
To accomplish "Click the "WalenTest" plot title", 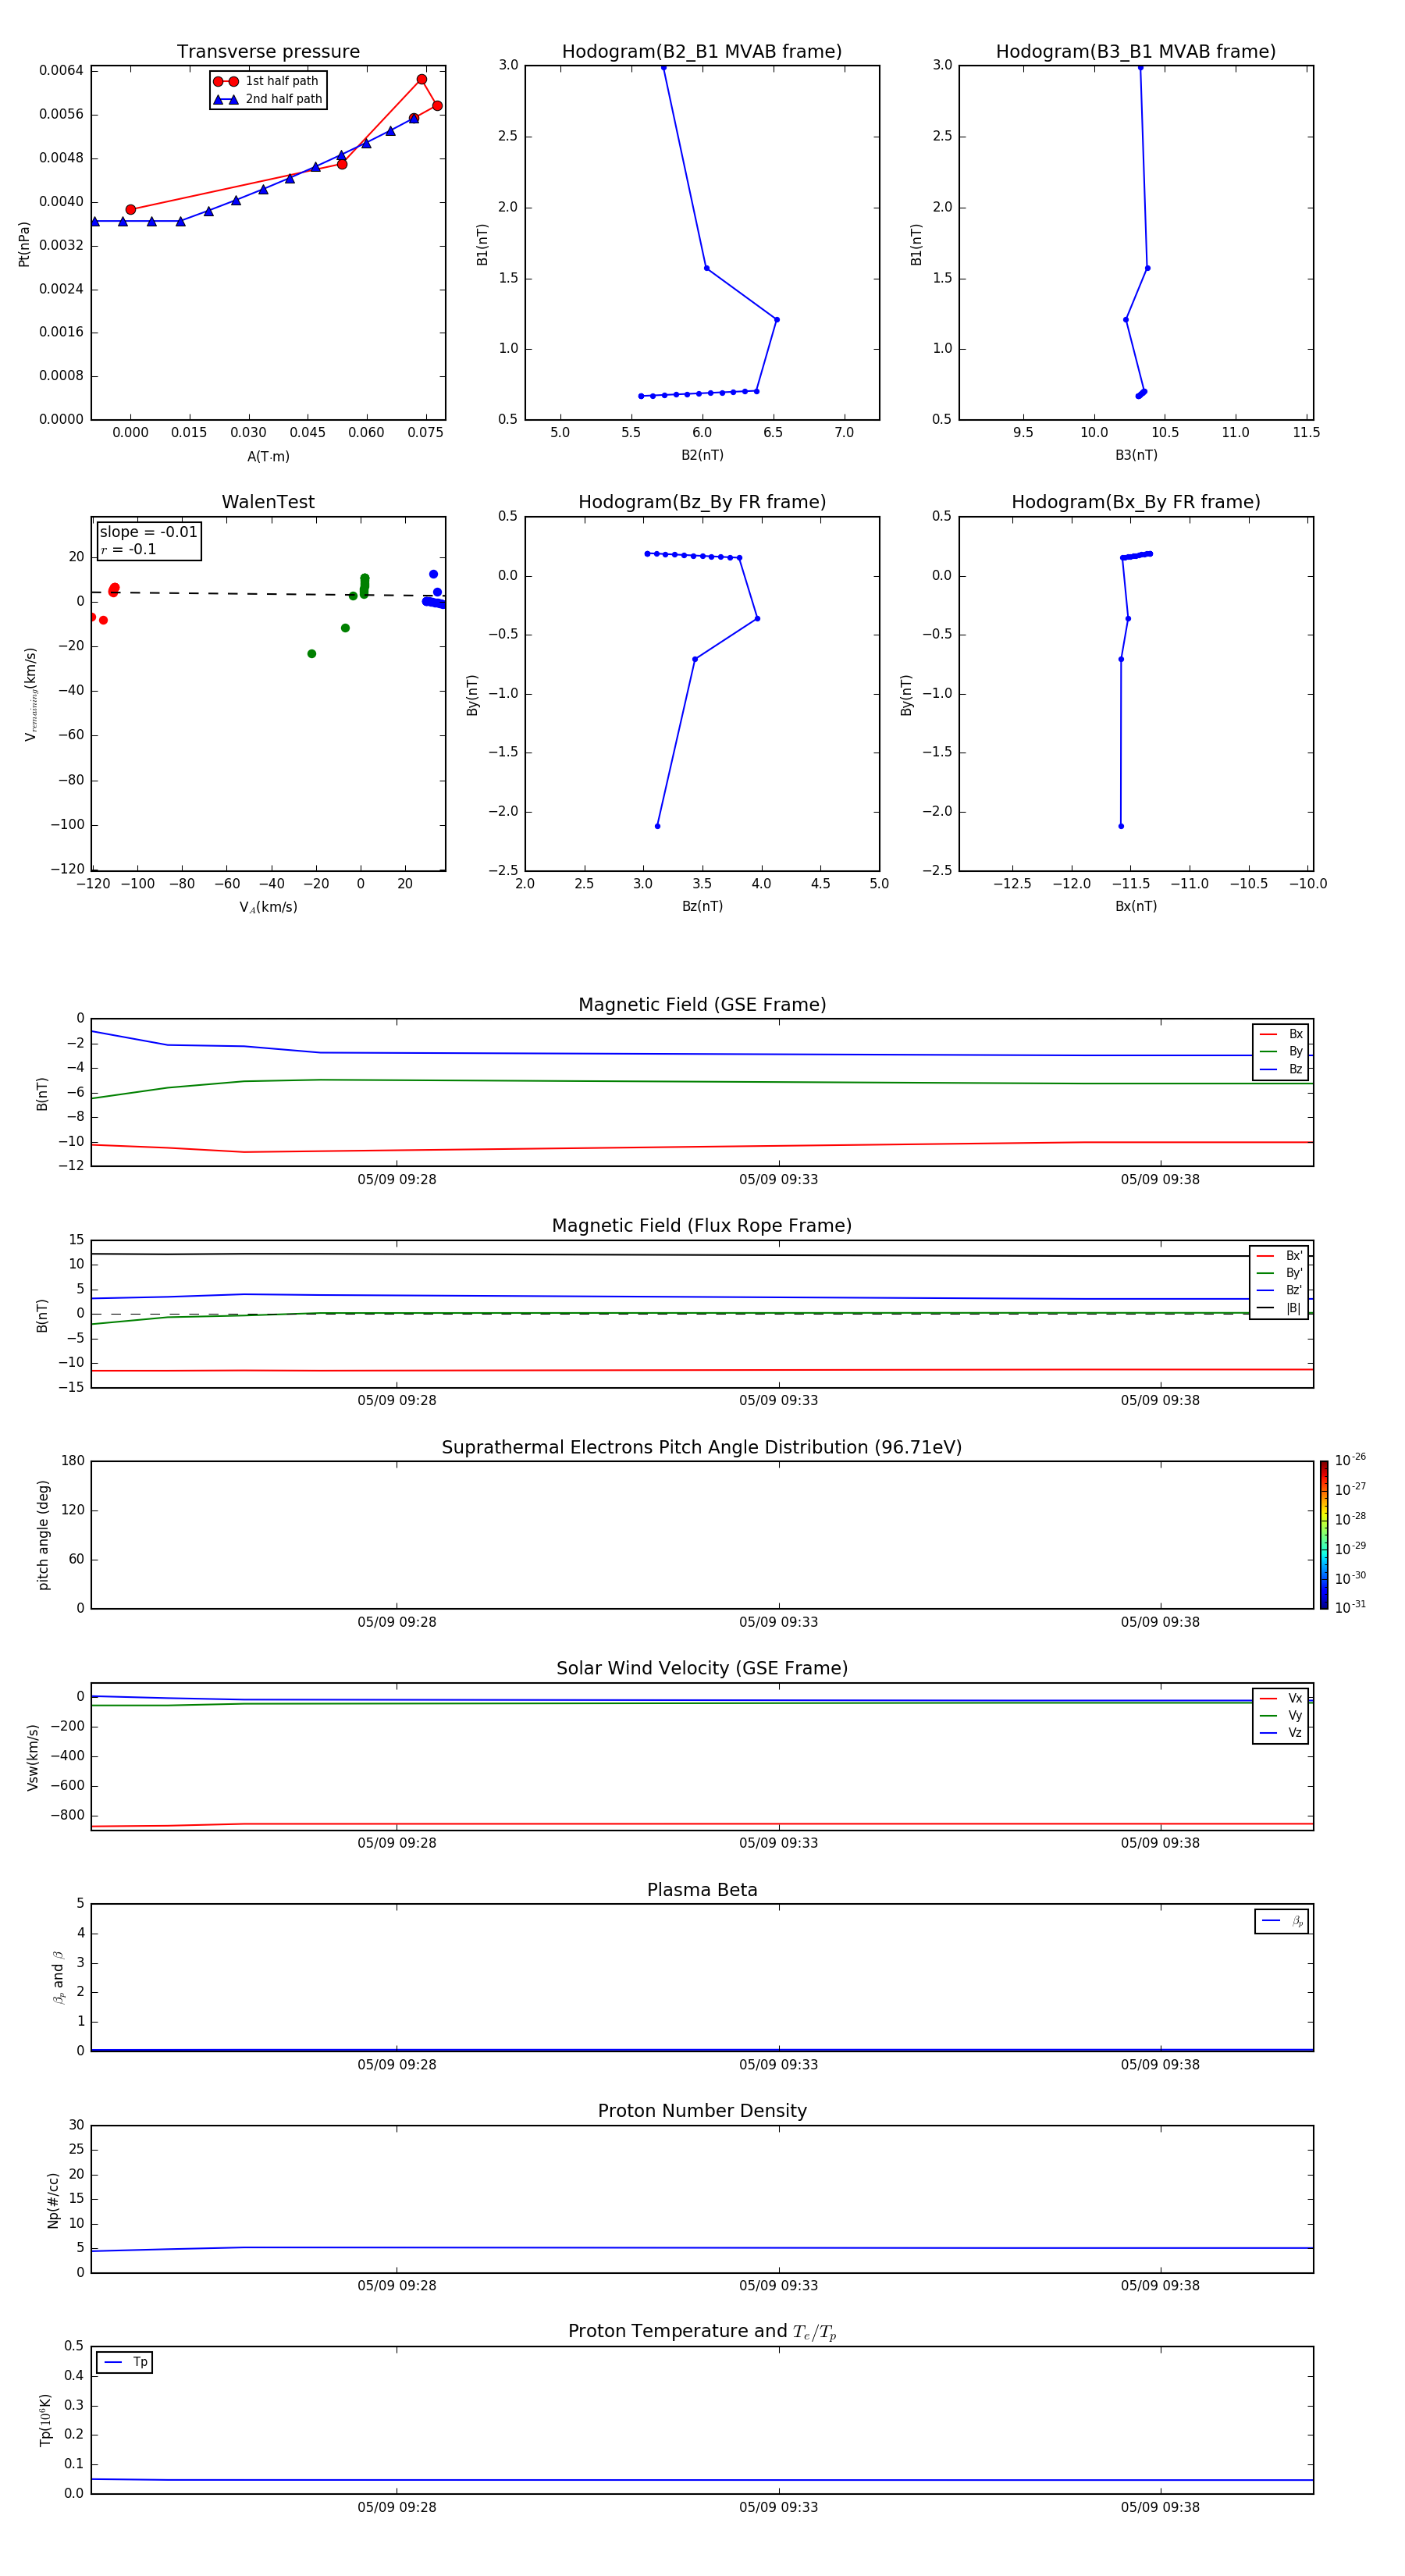I will pyautogui.click(x=268, y=502).
